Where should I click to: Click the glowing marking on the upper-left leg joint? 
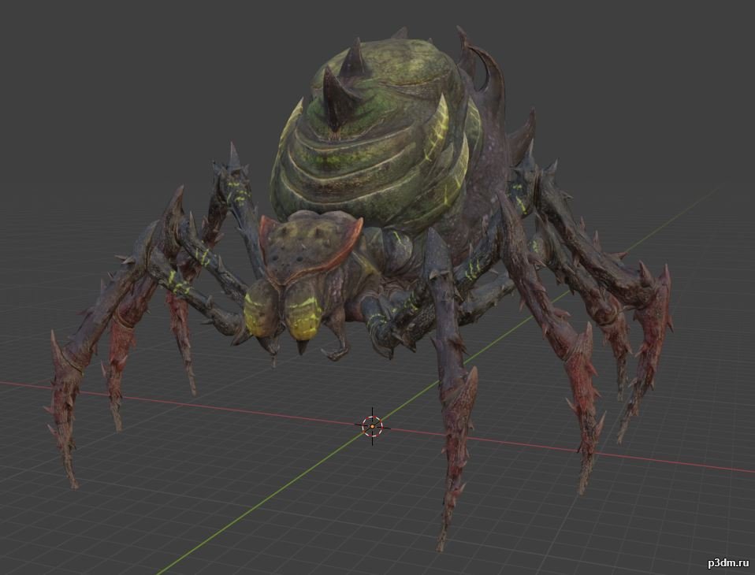pos(237,192)
